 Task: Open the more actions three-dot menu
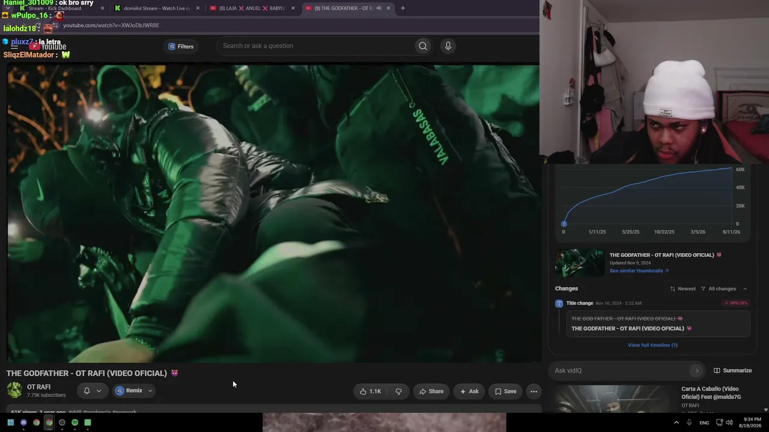coord(533,391)
